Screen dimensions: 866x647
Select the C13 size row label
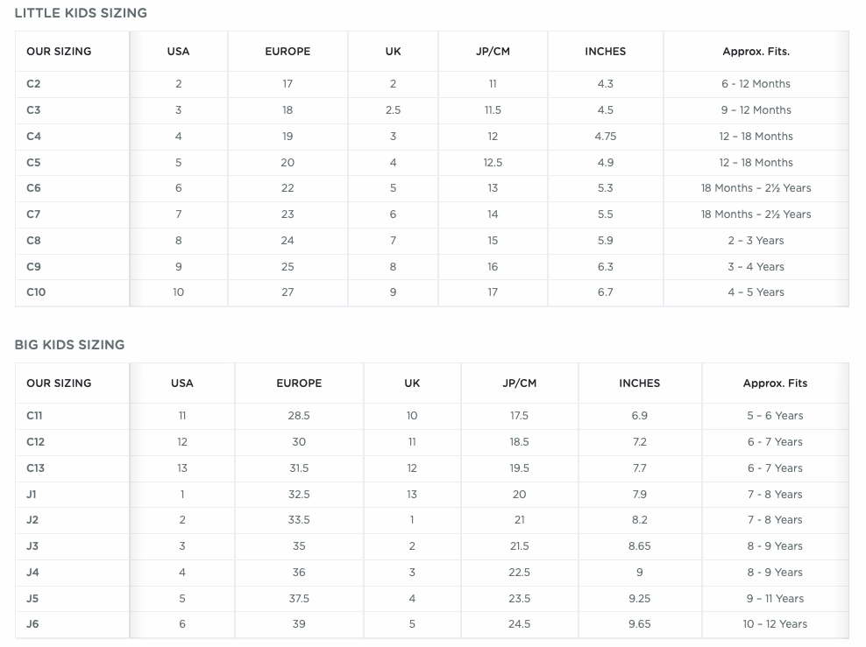pos(35,468)
